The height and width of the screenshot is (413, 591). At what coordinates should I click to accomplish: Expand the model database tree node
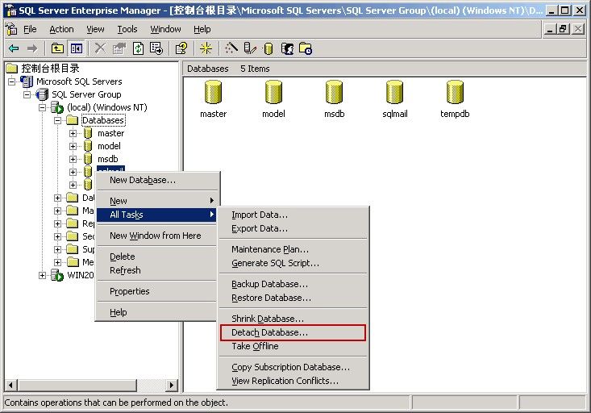pyautogui.click(x=73, y=146)
